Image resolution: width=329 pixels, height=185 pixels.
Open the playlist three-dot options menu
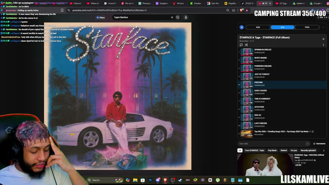pos(323,45)
